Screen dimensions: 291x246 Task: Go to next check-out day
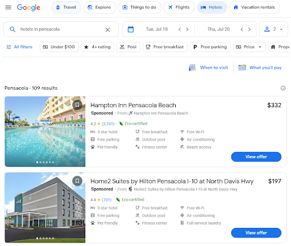point(250,29)
